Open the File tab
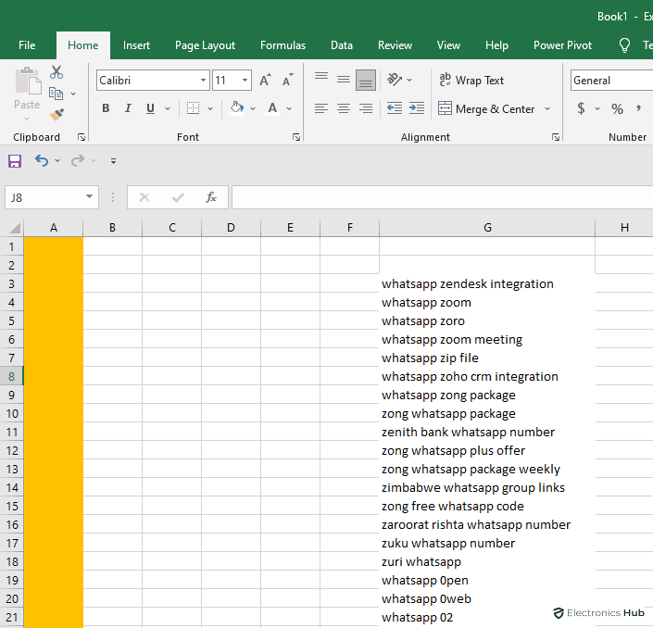 click(27, 45)
